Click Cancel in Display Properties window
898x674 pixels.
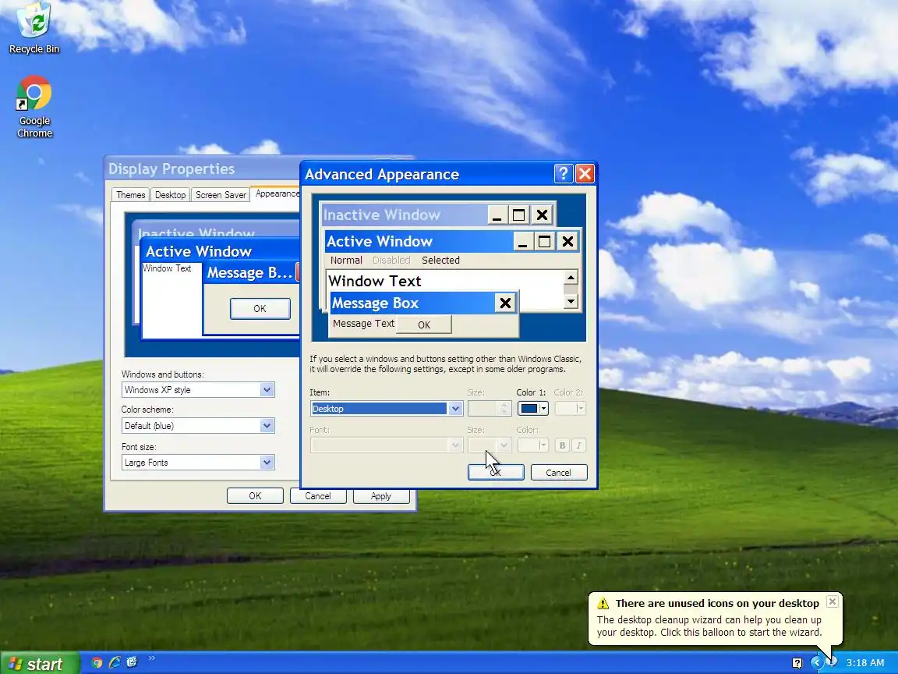tap(318, 496)
